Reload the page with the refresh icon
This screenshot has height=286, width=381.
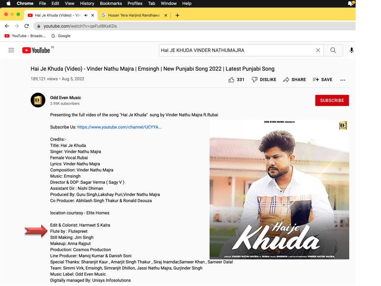click(x=27, y=26)
